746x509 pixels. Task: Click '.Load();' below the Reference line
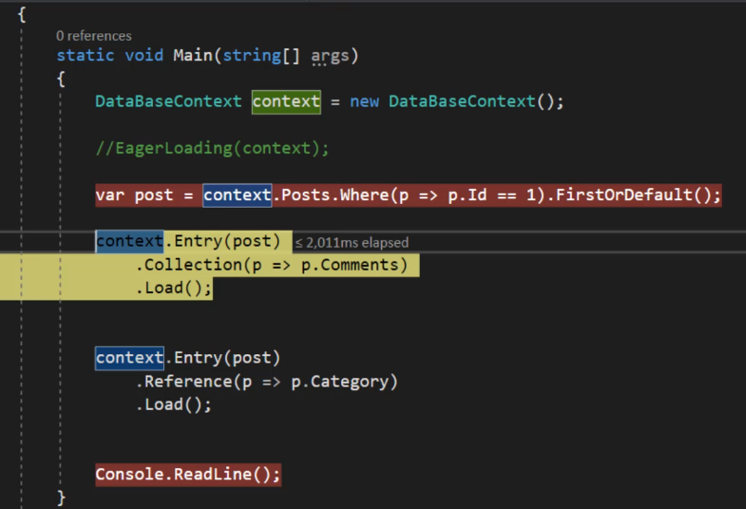click(x=173, y=405)
